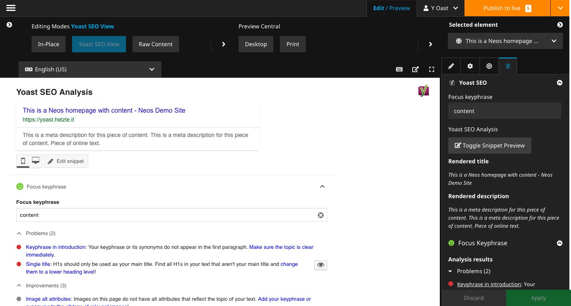Clear the focus keyphrase field

321,215
